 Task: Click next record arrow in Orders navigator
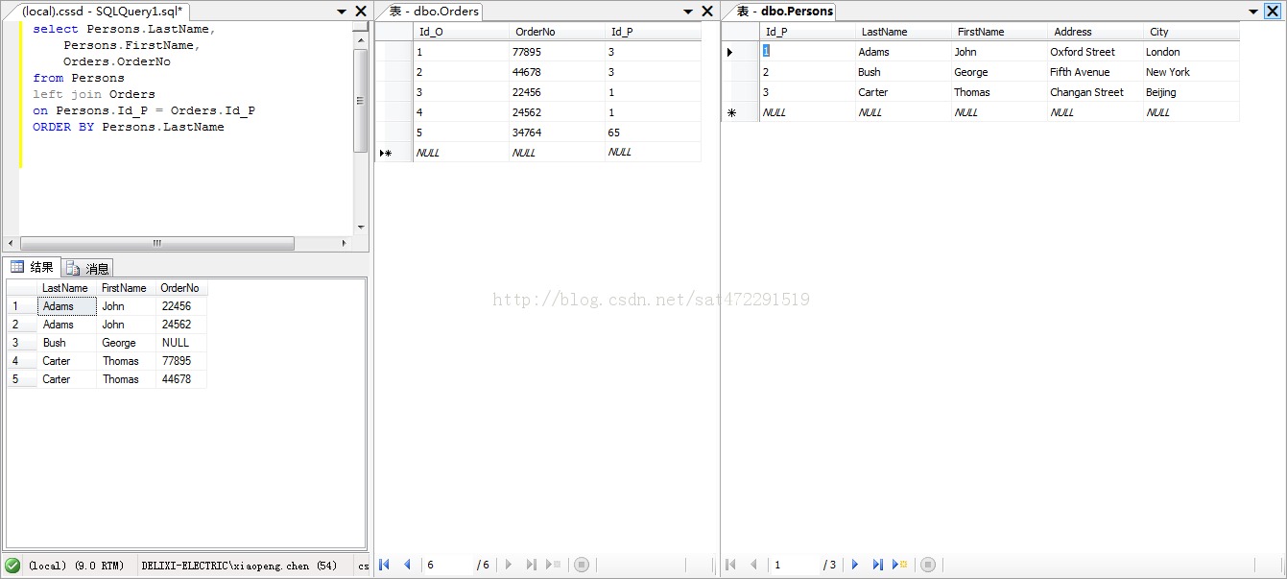[x=509, y=565]
